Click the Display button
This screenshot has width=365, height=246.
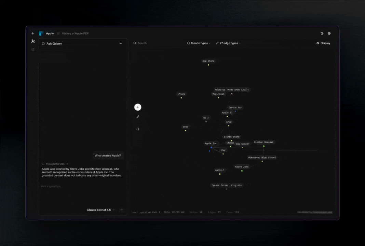(323, 43)
